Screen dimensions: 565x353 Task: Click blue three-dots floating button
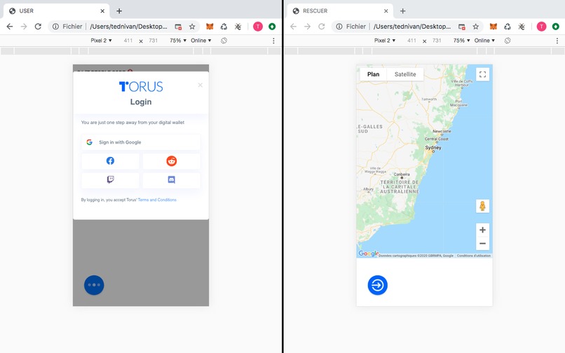94,285
